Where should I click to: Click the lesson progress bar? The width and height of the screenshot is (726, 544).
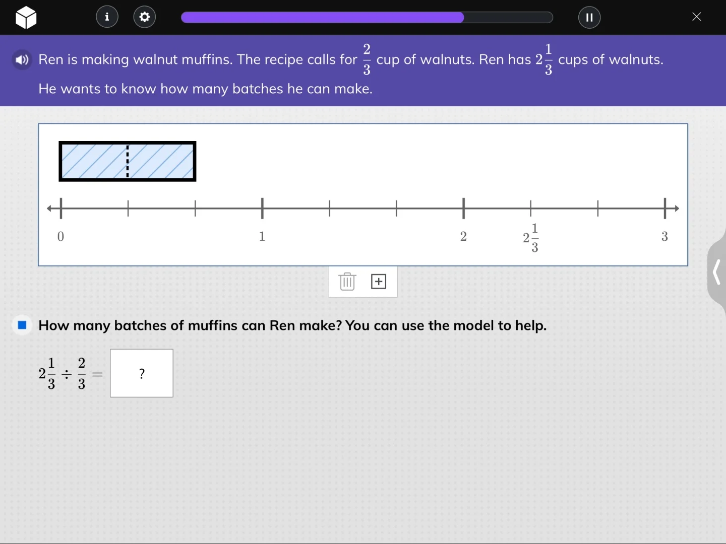(x=367, y=18)
